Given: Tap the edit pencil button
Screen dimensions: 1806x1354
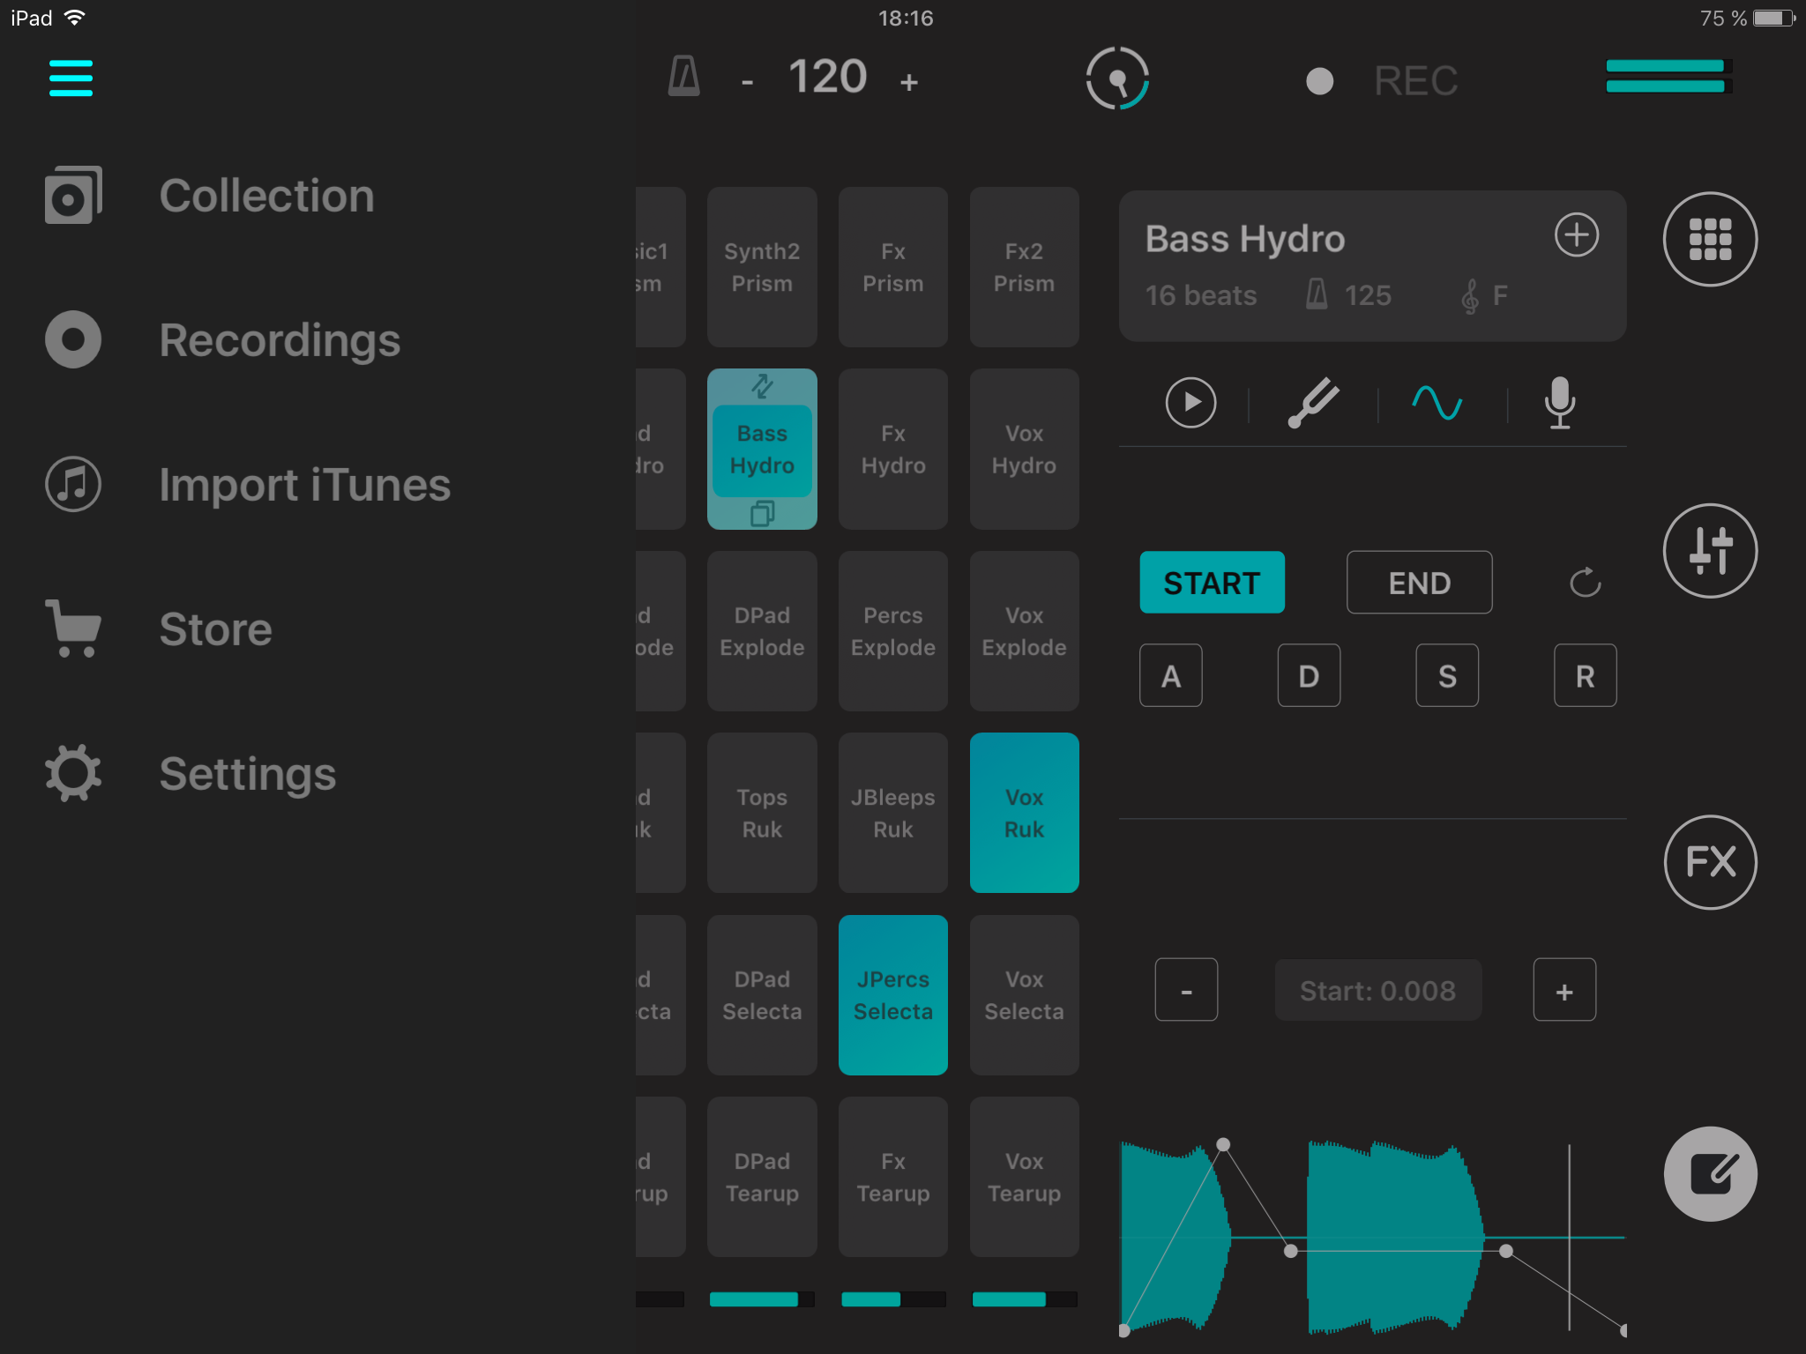Looking at the screenshot, I should (1709, 1173).
